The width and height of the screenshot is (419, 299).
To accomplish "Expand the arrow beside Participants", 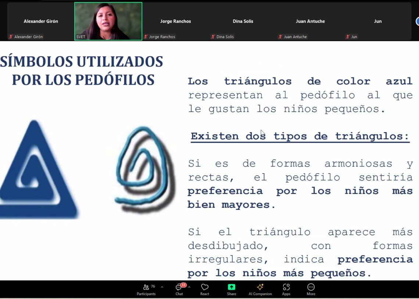I will click(162, 287).
